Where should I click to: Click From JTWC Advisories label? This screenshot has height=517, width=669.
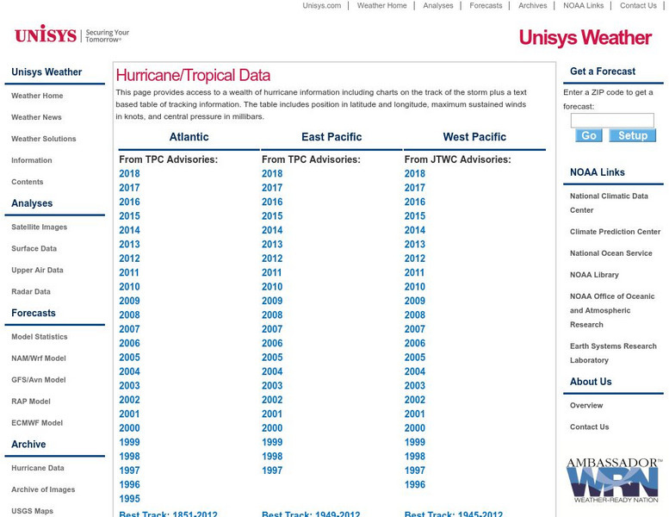457,159
